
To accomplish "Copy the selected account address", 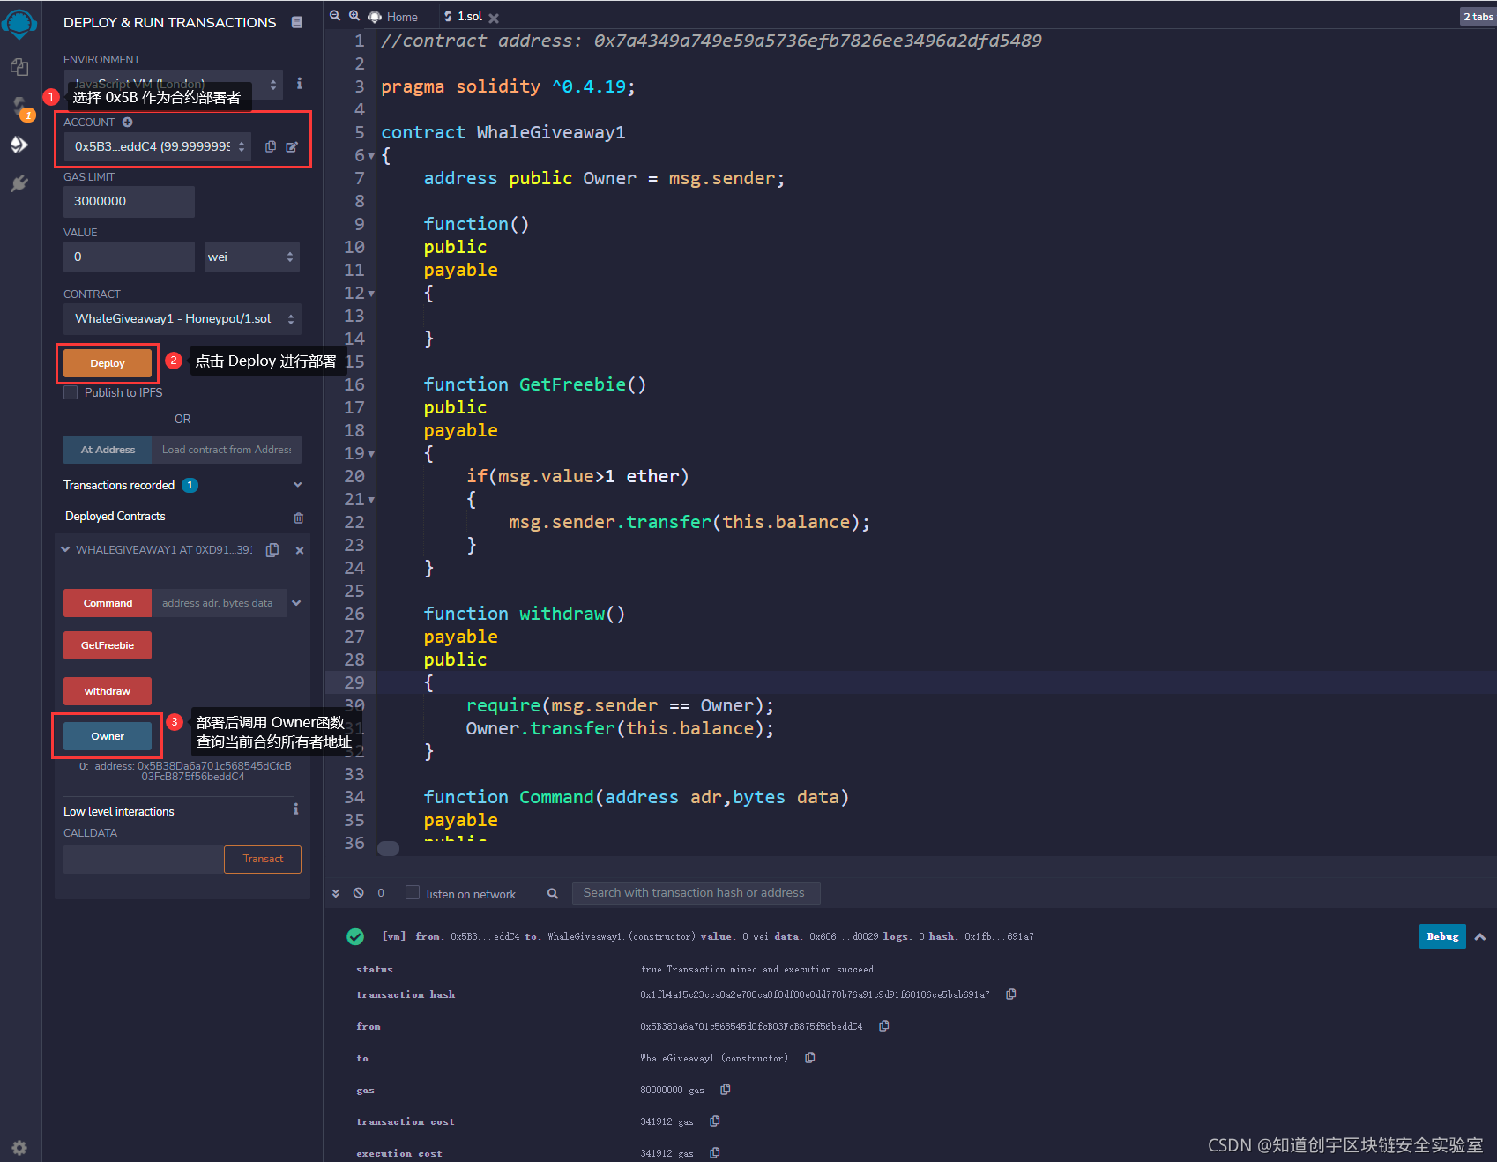I will point(271,146).
